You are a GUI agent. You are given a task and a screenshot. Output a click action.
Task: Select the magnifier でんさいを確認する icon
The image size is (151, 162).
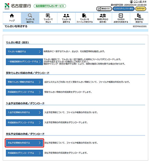pyautogui.click(x=30, y=16)
